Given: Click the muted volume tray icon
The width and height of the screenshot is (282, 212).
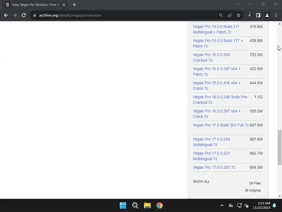Looking at the screenshot, I should coord(246,205).
